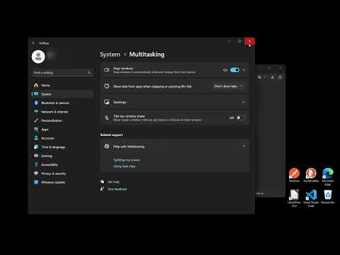
Task: Click the Personalization paintbrush icon
Action: [36, 120]
